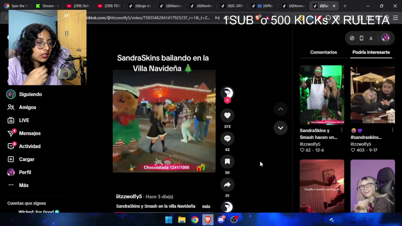This screenshot has height=226, width=402.
Task: Open the 'Finally a trend I can hop on' thumbnail
Action: 322,186
